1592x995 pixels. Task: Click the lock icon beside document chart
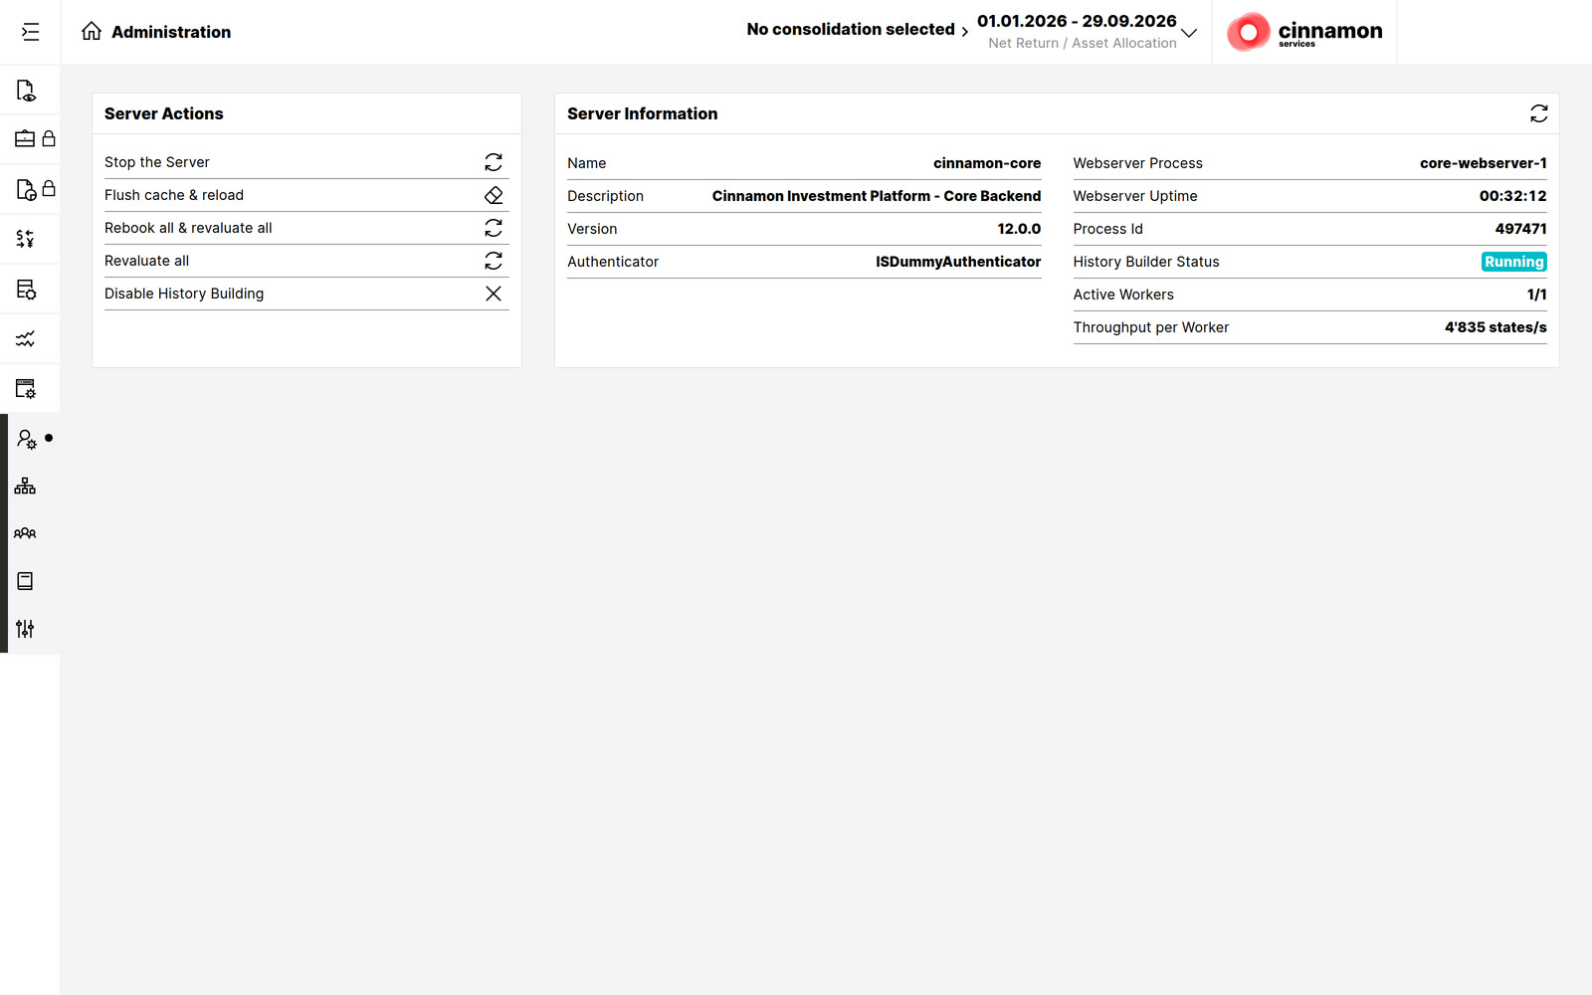[49, 188]
